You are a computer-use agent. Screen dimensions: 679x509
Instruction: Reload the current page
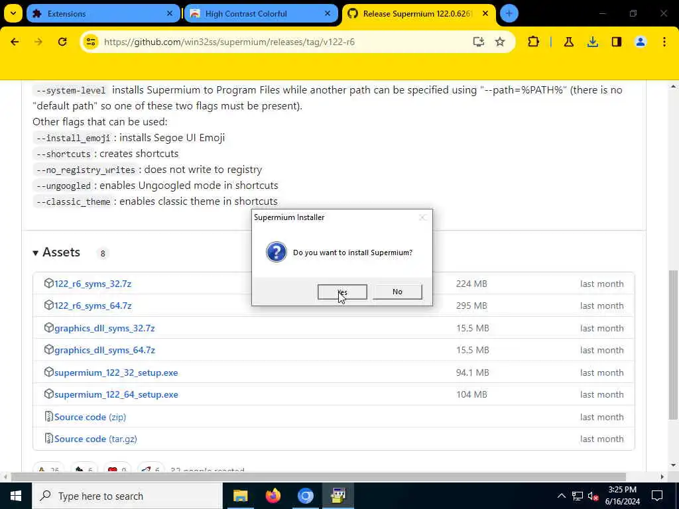62,42
